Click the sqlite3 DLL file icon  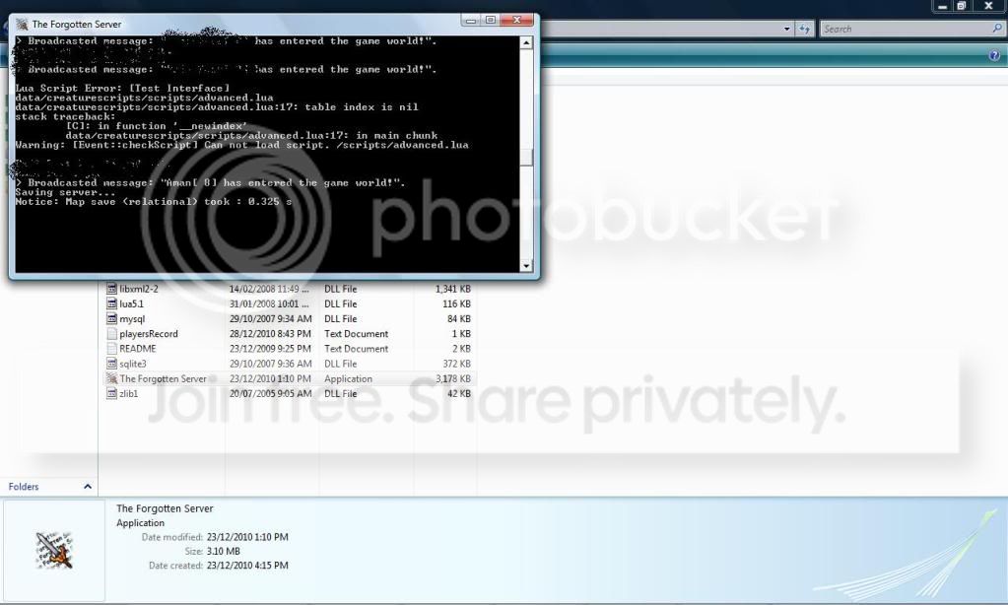tap(111, 364)
